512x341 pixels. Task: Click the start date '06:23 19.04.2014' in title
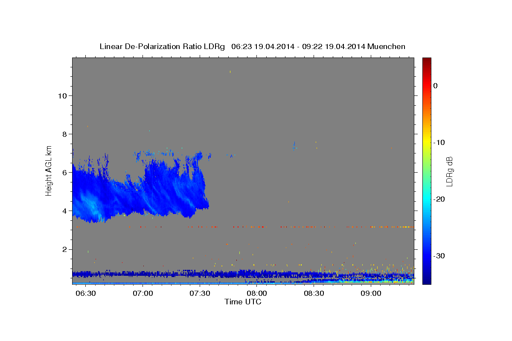pyautogui.click(x=262, y=46)
